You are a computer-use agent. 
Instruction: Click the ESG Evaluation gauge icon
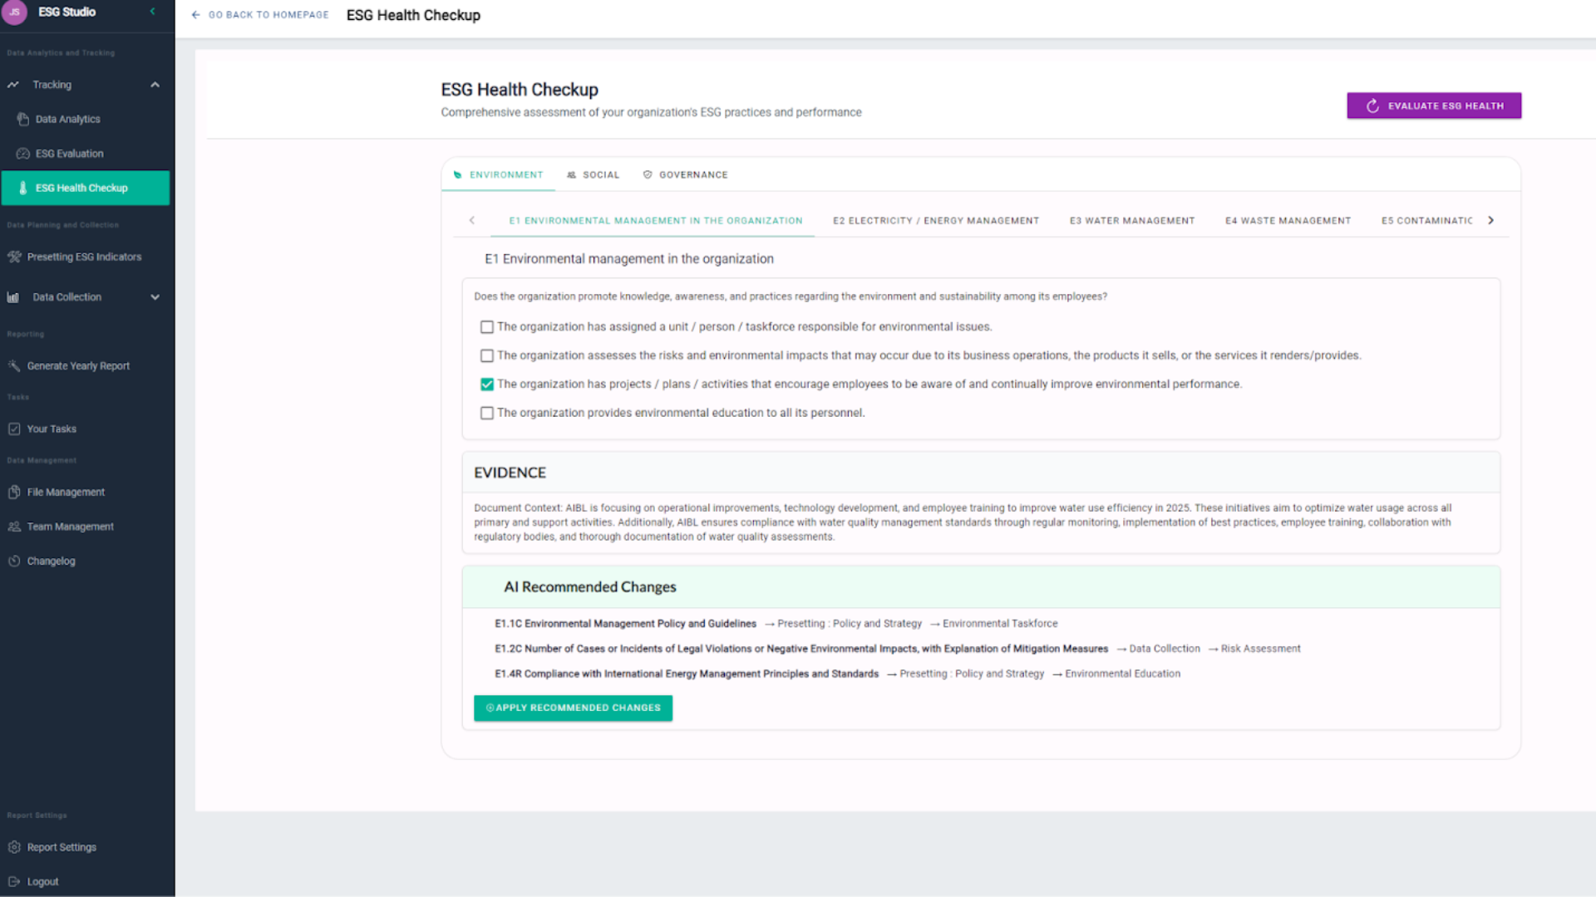tap(23, 154)
